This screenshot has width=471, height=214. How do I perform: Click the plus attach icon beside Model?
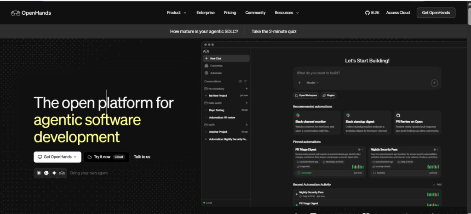[x=299, y=83]
